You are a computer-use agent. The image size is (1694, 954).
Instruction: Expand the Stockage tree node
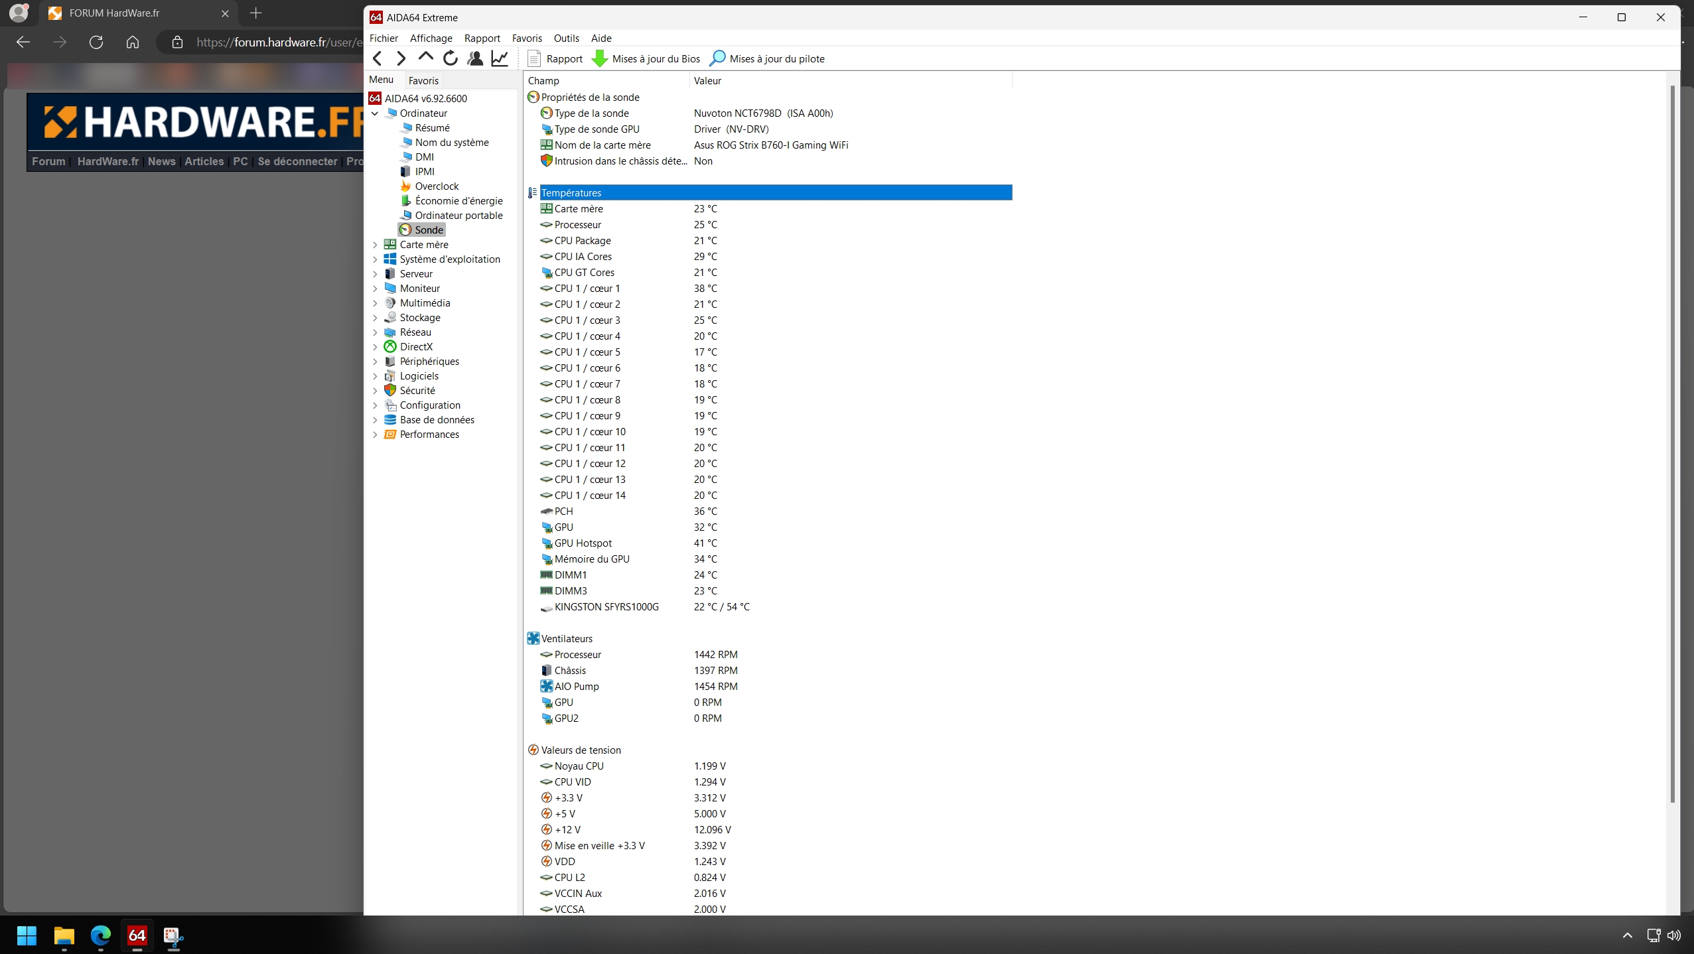pos(375,318)
